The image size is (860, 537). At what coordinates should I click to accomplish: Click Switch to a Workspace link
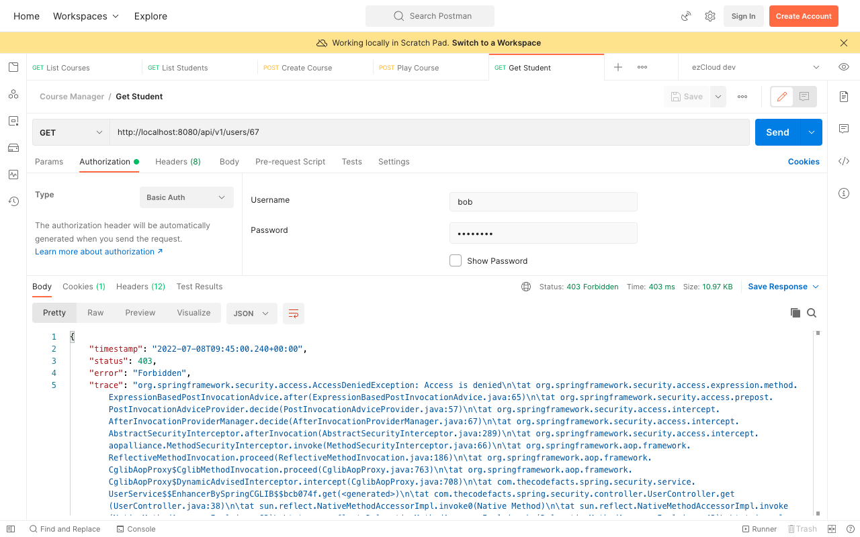pos(497,43)
